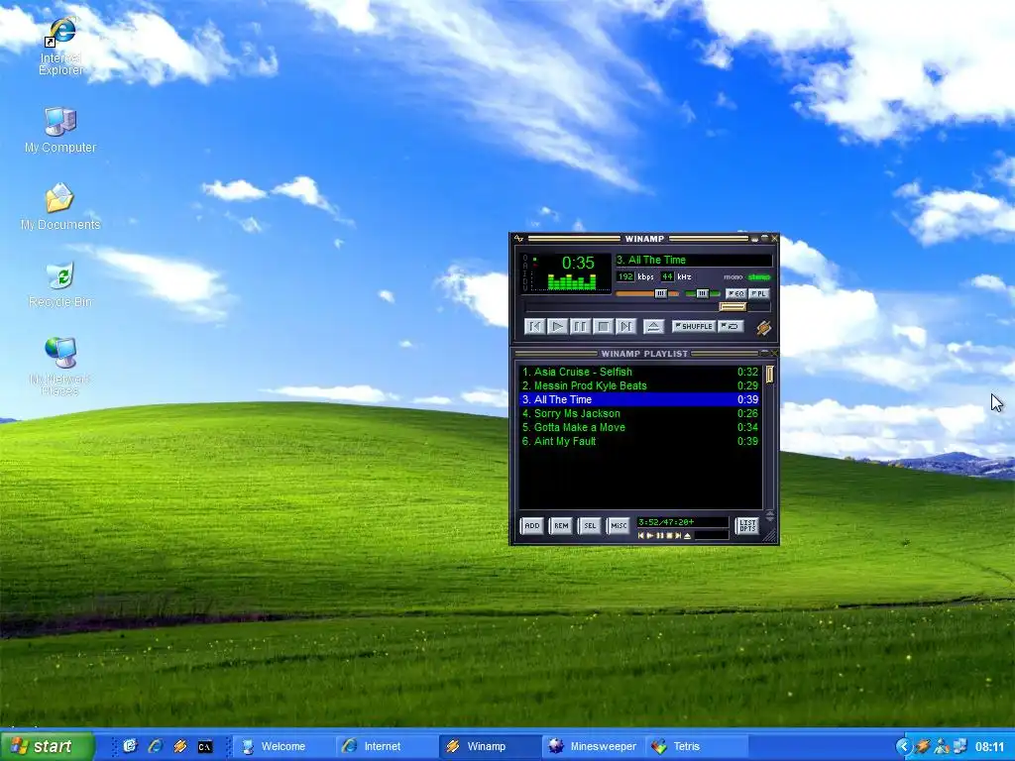Play the previous track in Winamp main window
Viewport: 1015px width, 761px height.
point(535,326)
